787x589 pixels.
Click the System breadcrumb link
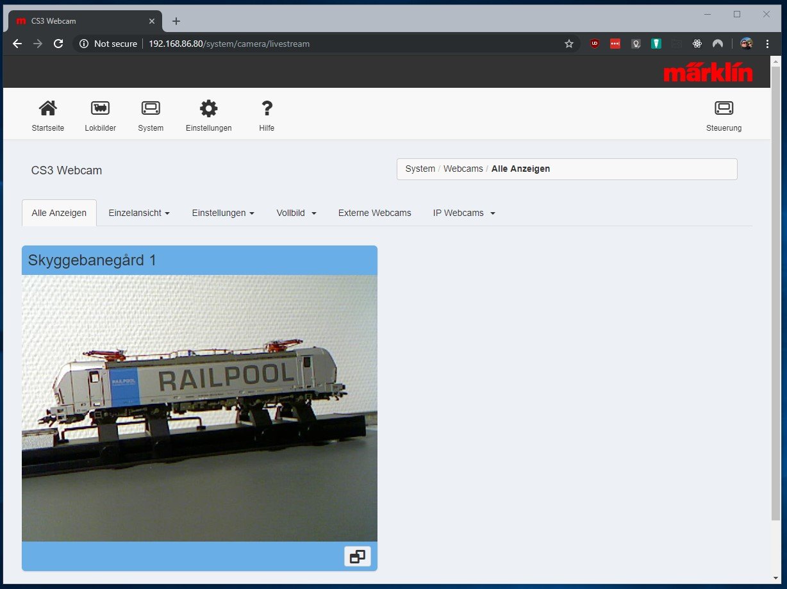coord(420,169)
